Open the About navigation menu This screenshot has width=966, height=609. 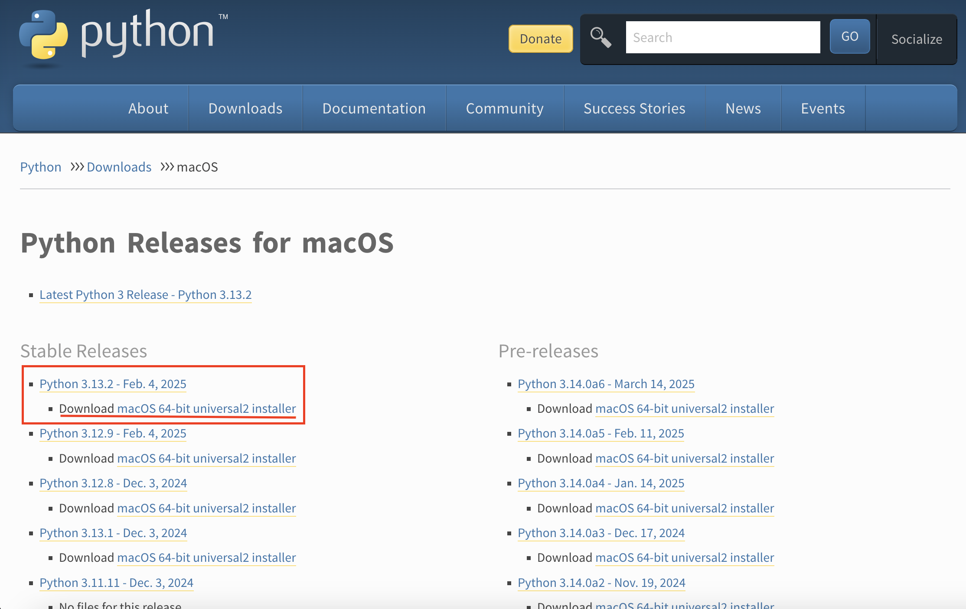[148, 108]
